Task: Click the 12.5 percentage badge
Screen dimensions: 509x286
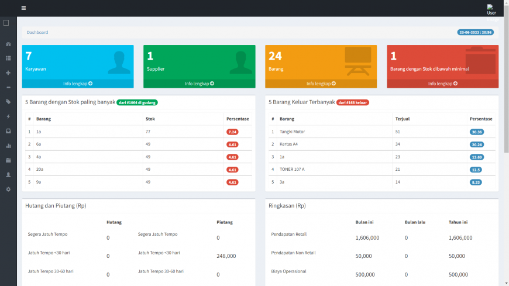Action: click(476, 170)
